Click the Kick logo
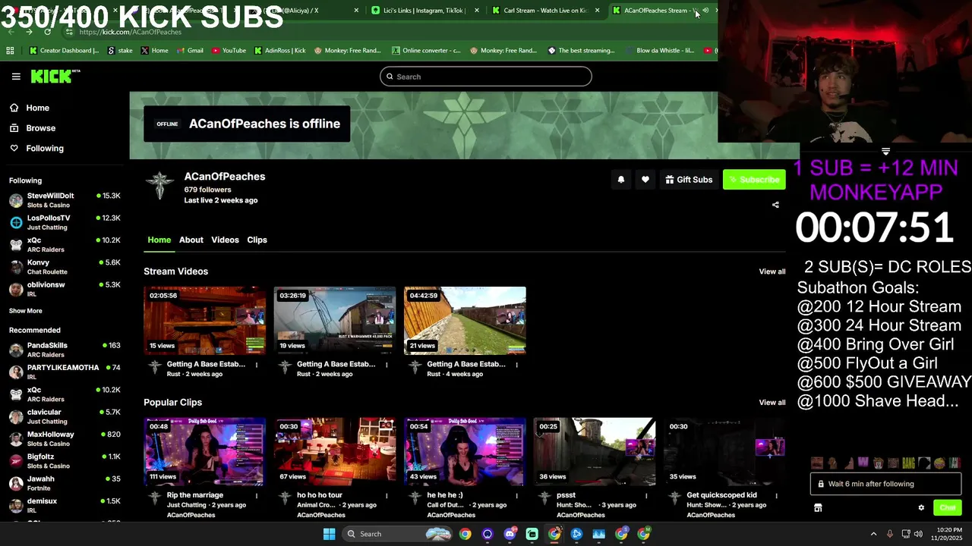Image resolution: width=972 pixels, height=546 pixels. click(x=55, y=76)
